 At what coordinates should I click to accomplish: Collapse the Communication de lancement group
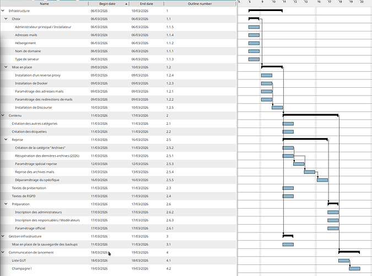click(3, 252)
